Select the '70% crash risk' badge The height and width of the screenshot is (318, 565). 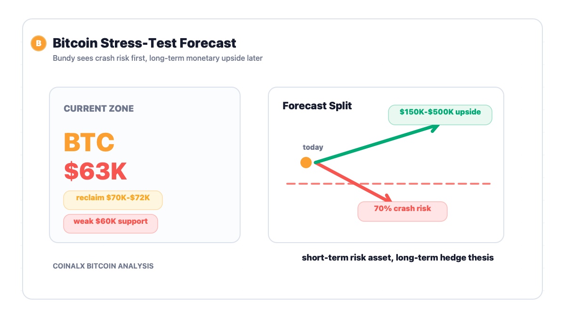pos(403,211)
